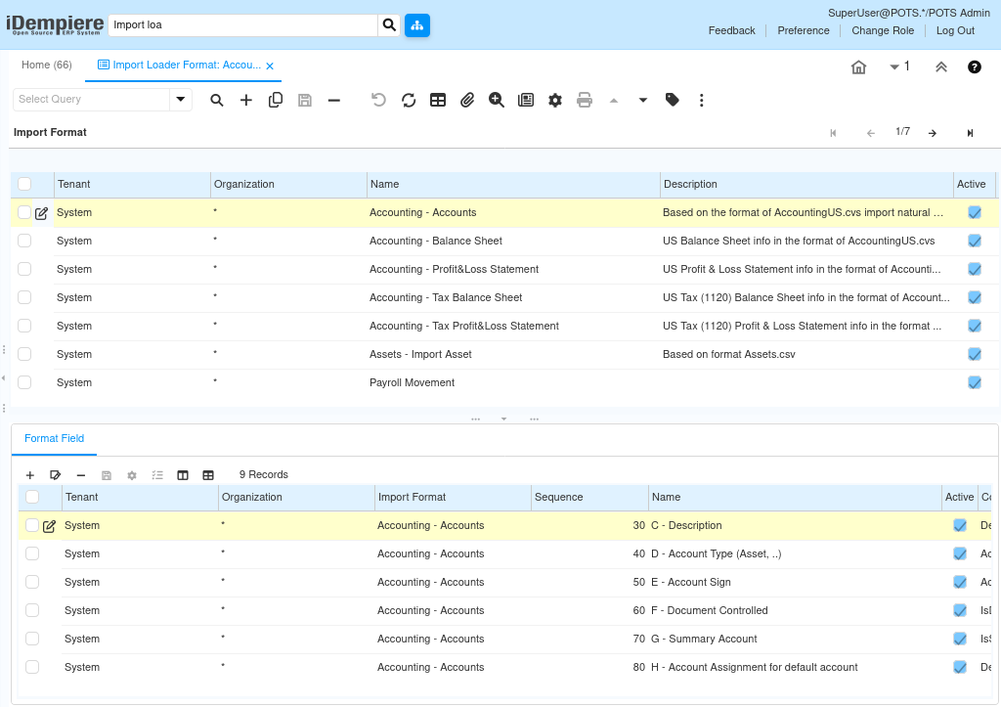Open the Select Query dropdown arrow
This screenshot has width=1001, height=707.
(181, 99)
